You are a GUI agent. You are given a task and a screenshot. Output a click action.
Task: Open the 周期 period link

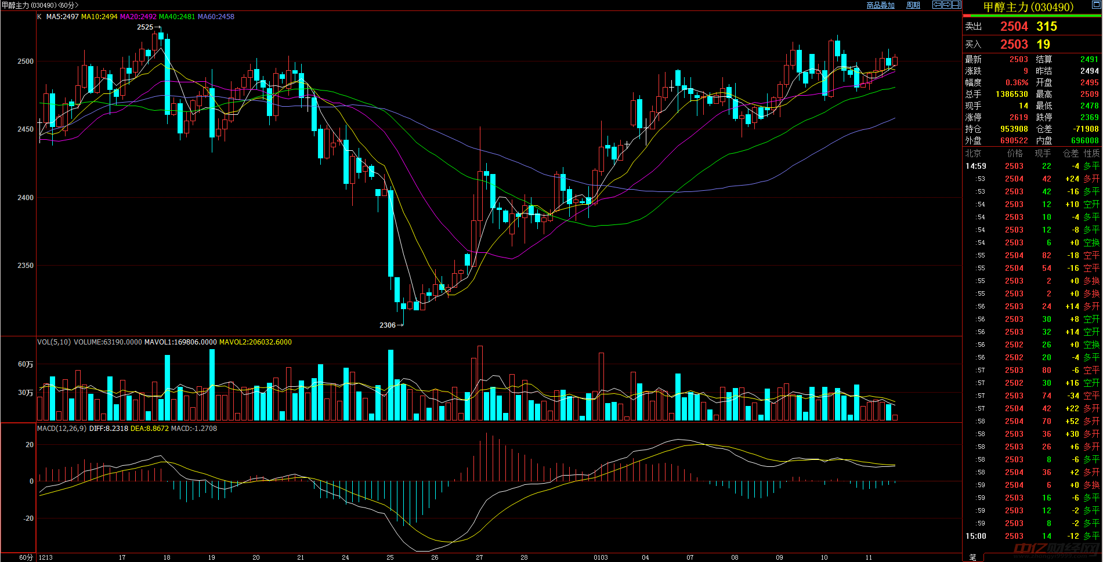tap(913, 5)
